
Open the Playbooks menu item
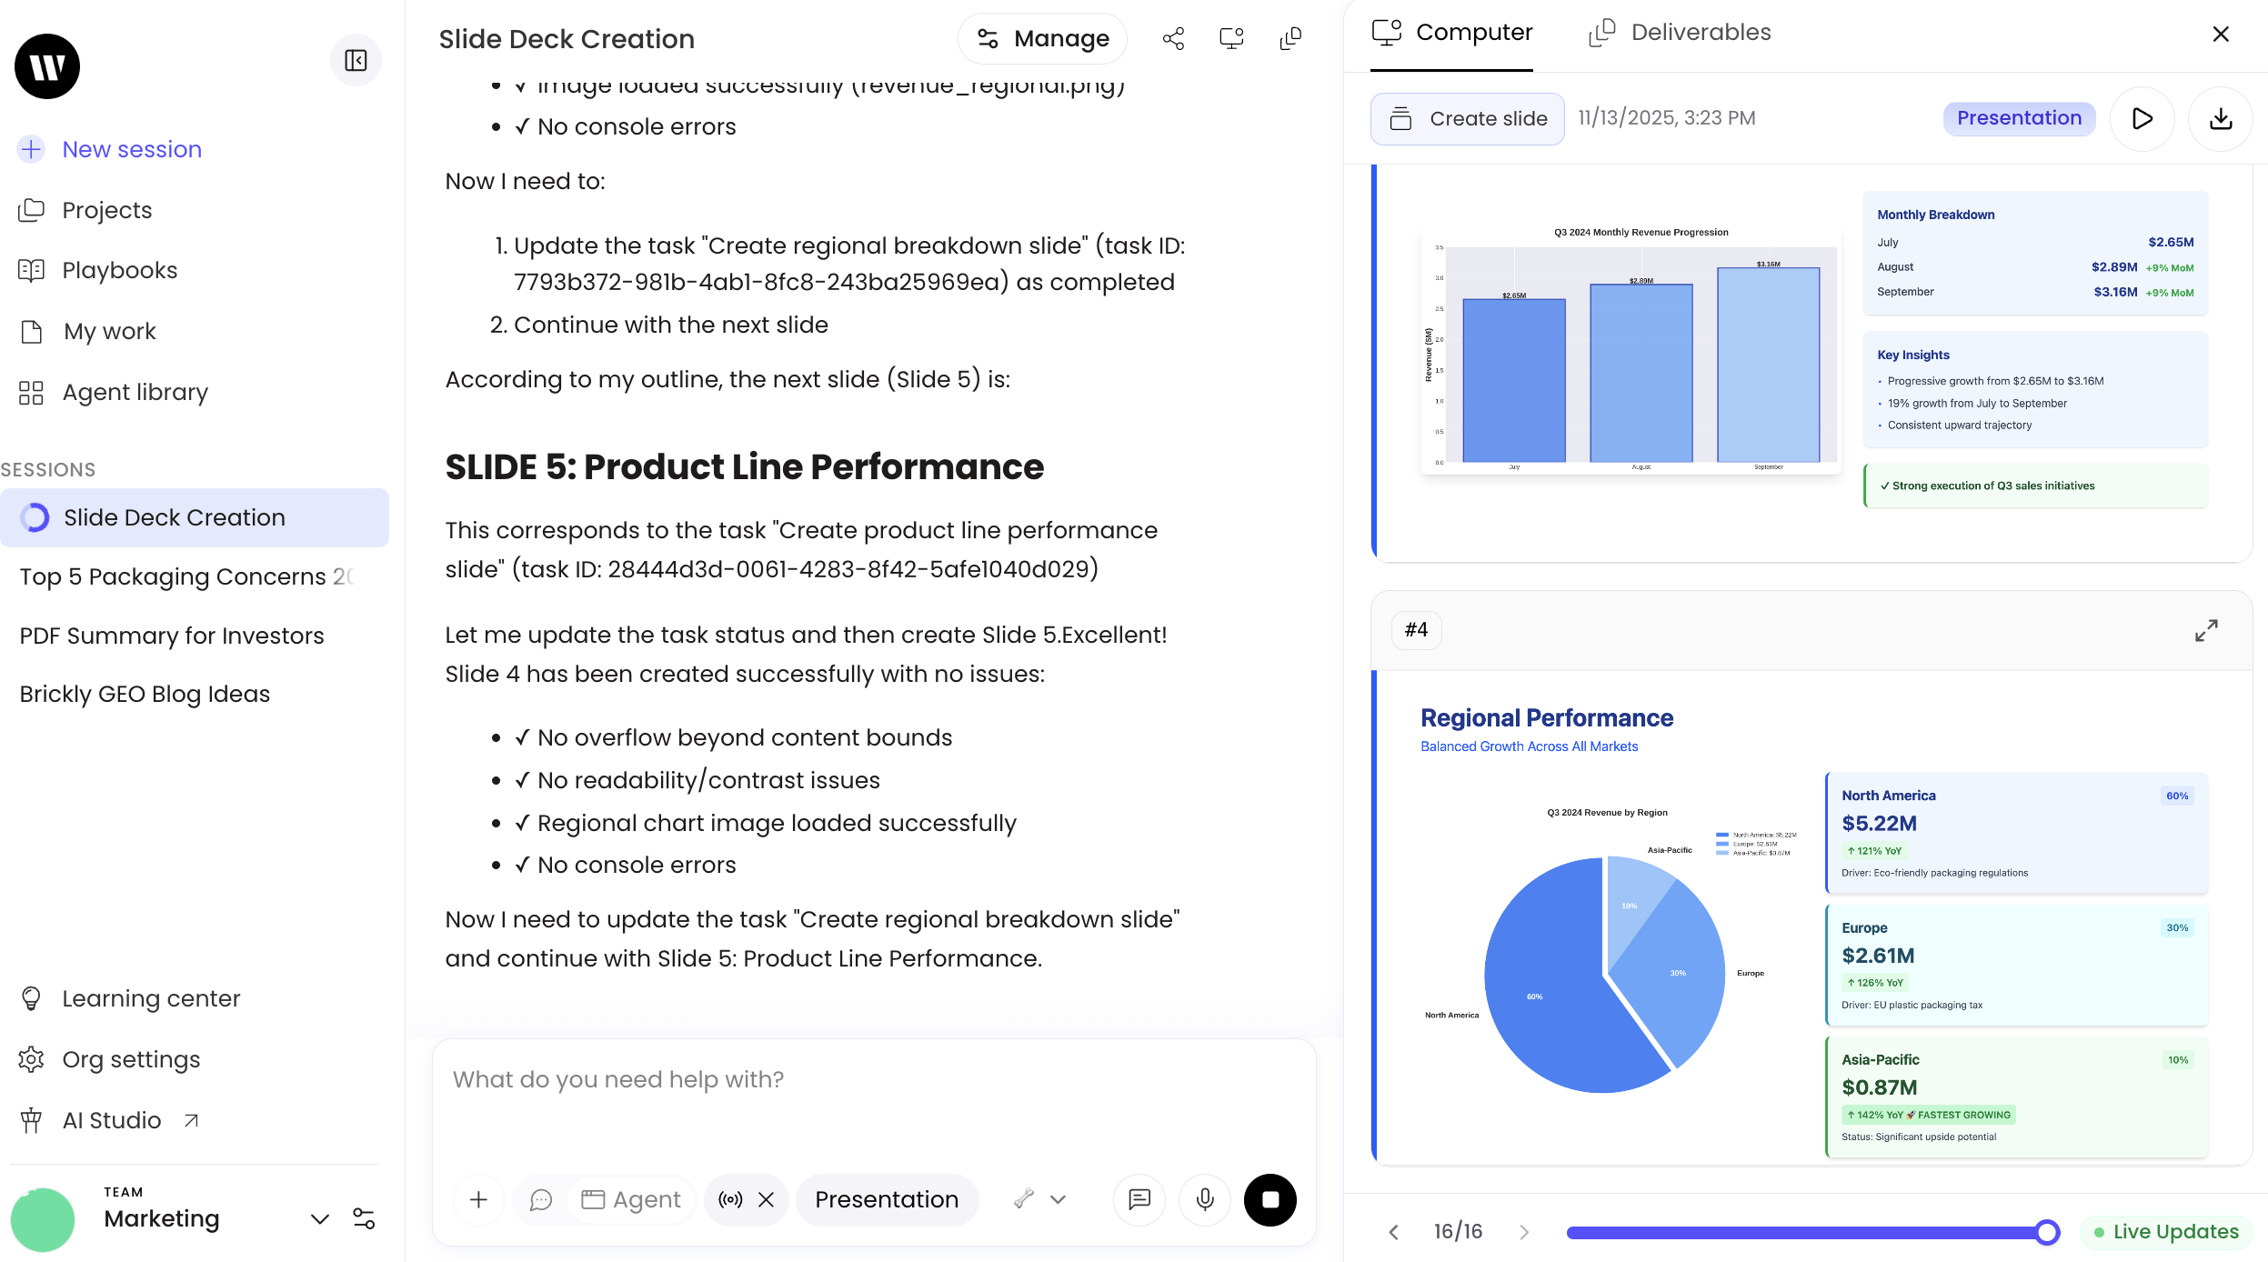pos(119,270)
